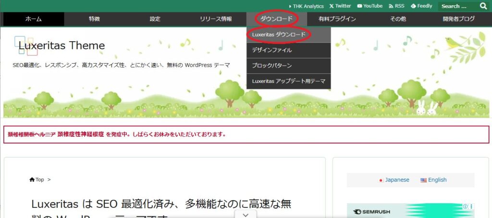Open the Twitter link in top bar
The image size is (492, 218).
340,6
